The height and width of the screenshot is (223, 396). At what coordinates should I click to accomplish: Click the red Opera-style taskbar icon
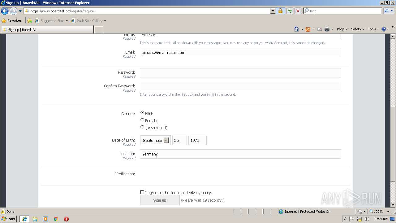66,219
